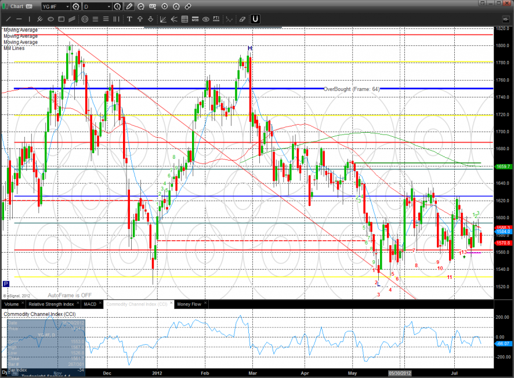This screenshot has height=378, width=514.
Task: Select the Fibonacci extension lines tool
Action: [x=106, y=19]
